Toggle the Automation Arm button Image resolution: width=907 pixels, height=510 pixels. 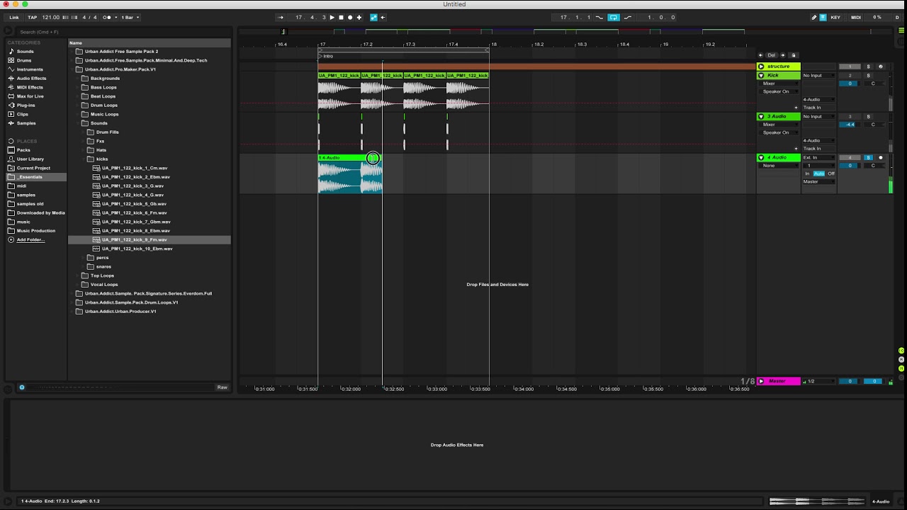[x=373, y=17]
